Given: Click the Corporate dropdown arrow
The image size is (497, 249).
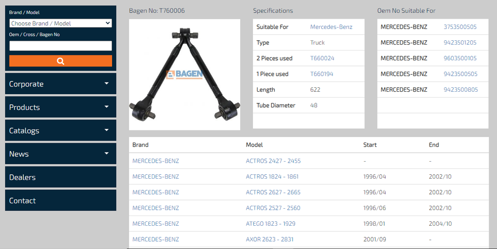Looking at the screenshot, I should pos(106,83).
